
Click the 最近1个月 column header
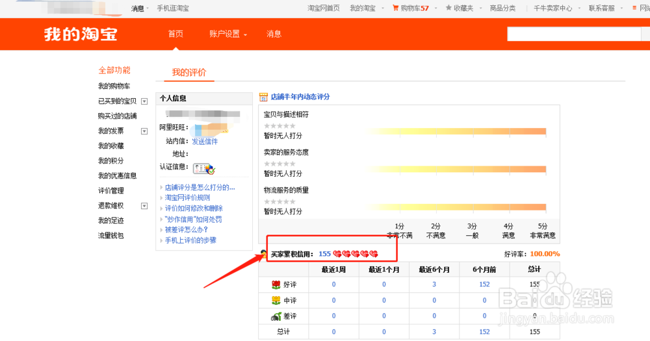coord(384,270)
